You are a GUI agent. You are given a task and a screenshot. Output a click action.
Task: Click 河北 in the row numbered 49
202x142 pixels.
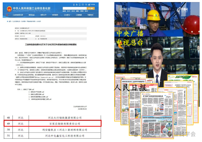click(20, 124)
